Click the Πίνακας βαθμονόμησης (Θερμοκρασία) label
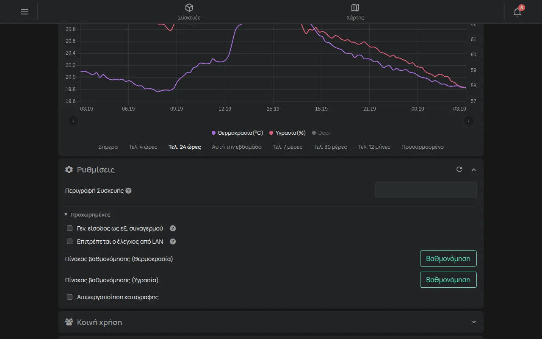This screenshot has height=339, width=542. [x=119, y=259]
